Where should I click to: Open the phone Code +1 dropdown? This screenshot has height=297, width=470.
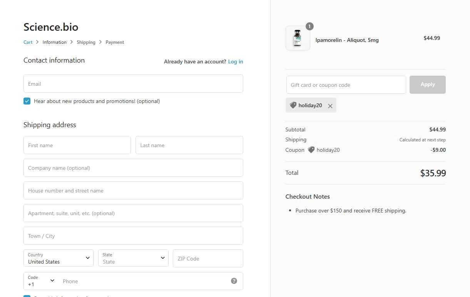(41, 281)
